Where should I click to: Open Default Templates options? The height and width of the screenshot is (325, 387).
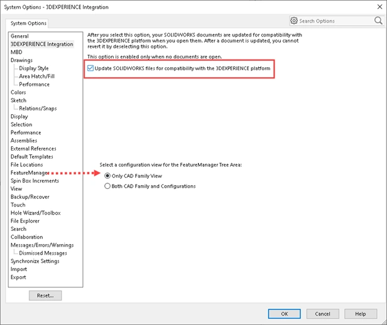pos(32,157)
